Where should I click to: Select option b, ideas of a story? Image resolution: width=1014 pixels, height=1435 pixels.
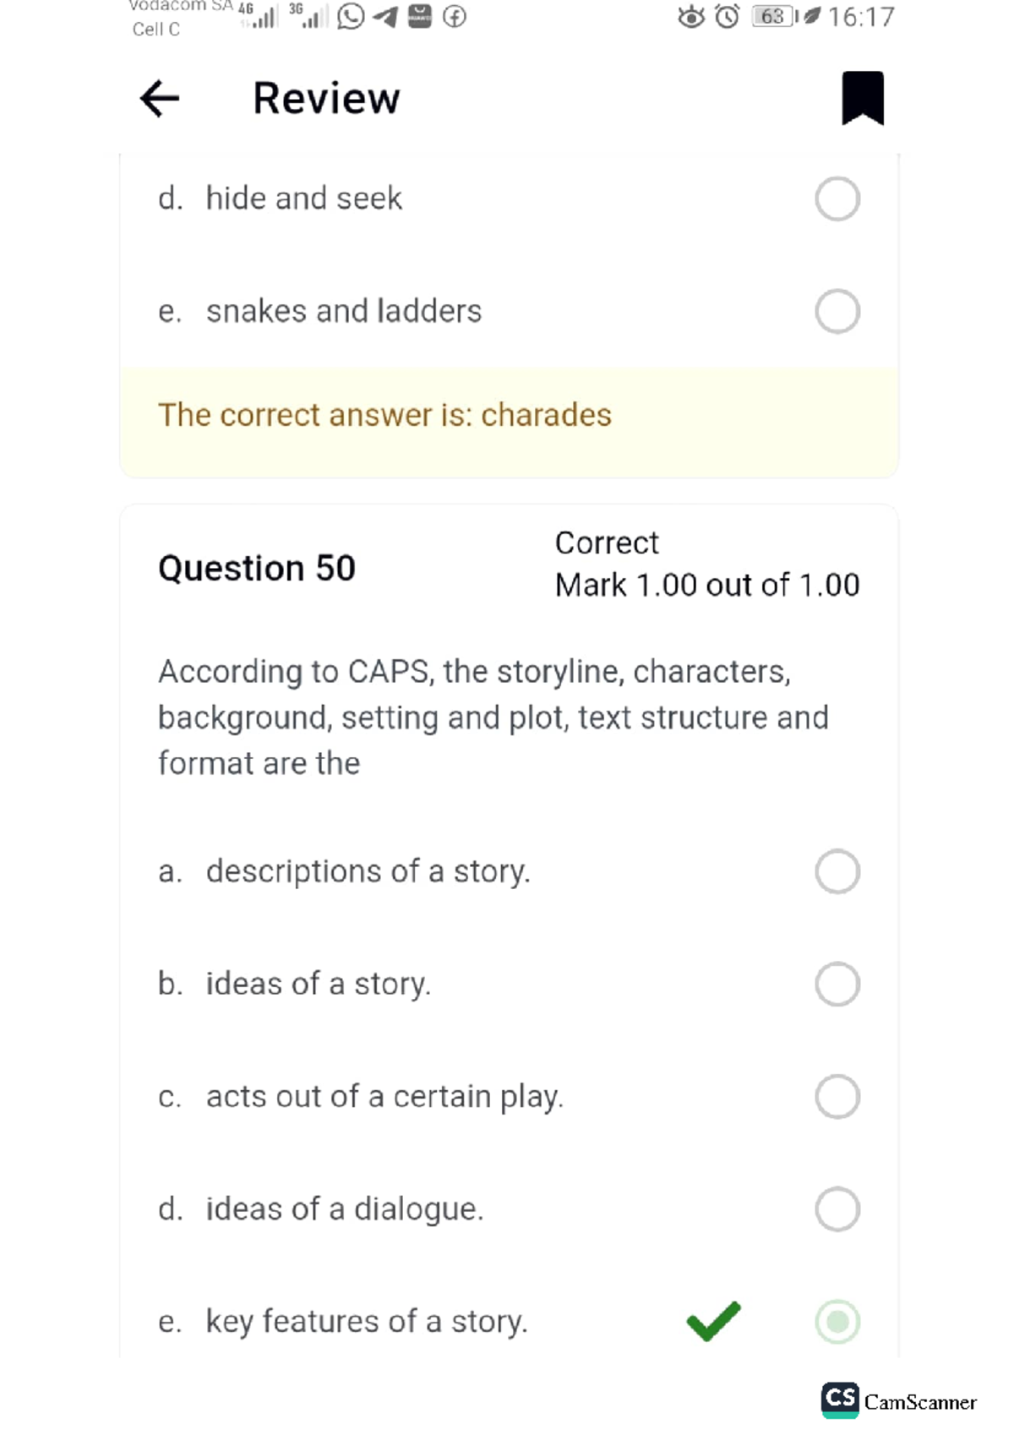837,984
